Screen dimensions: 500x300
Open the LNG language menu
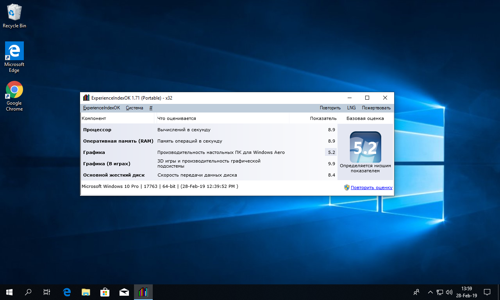(351, 108)
